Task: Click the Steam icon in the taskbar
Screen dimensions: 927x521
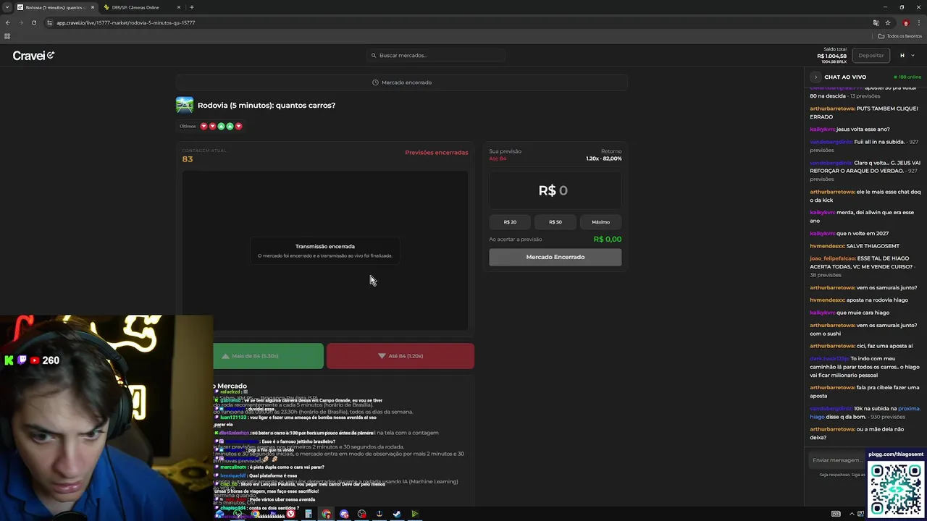Action: (x=397, y=514)
